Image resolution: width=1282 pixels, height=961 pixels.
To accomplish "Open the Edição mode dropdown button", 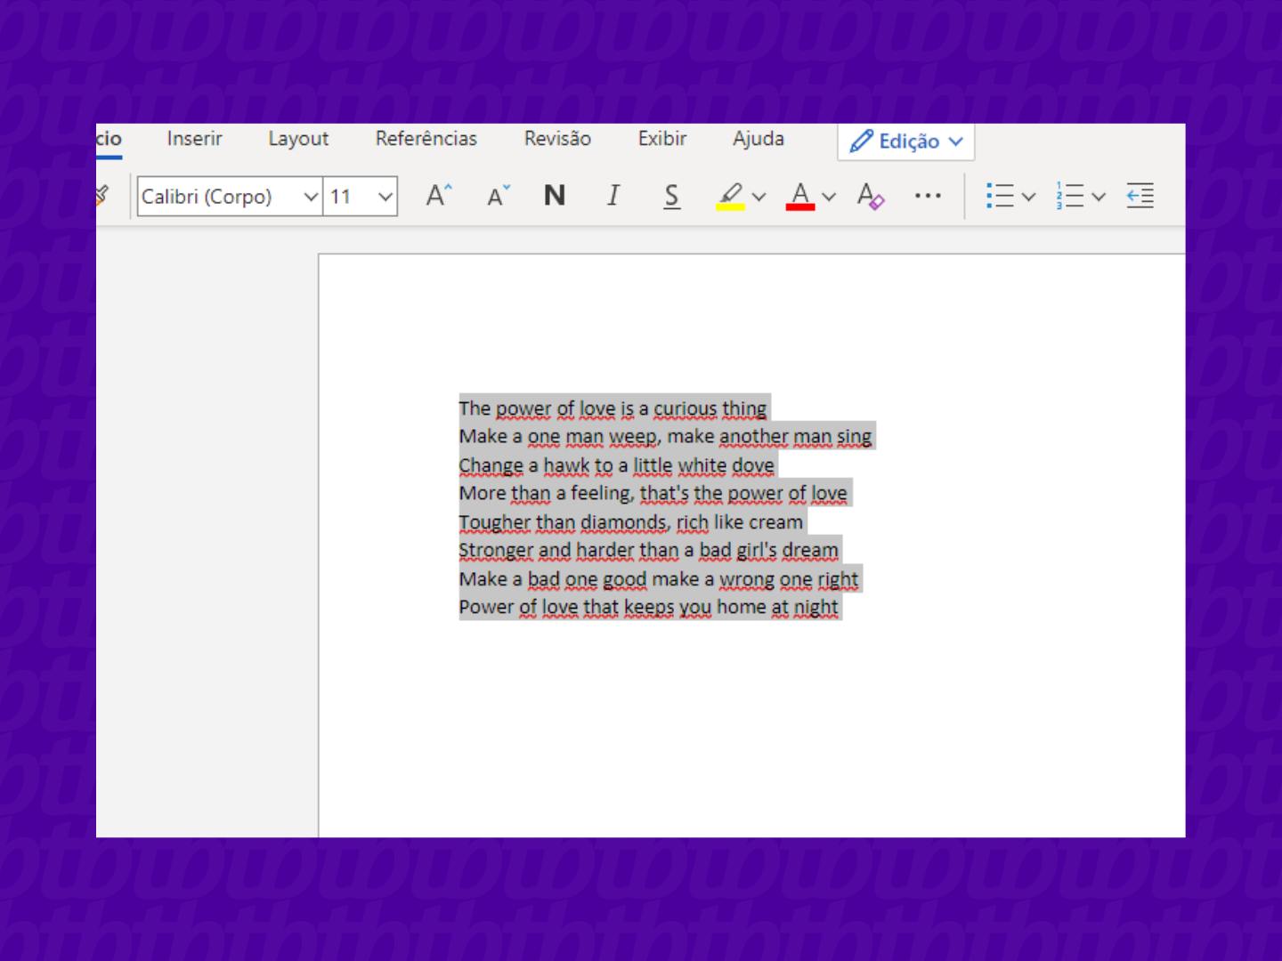I will [906, 141].
